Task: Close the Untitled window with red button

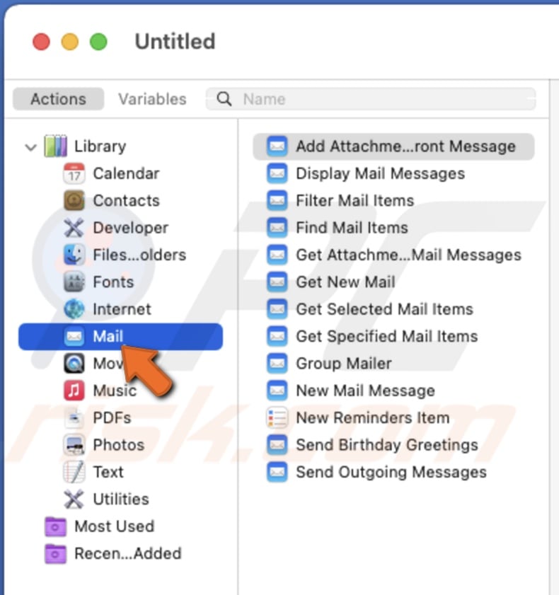Action: (x=41, y=41)
